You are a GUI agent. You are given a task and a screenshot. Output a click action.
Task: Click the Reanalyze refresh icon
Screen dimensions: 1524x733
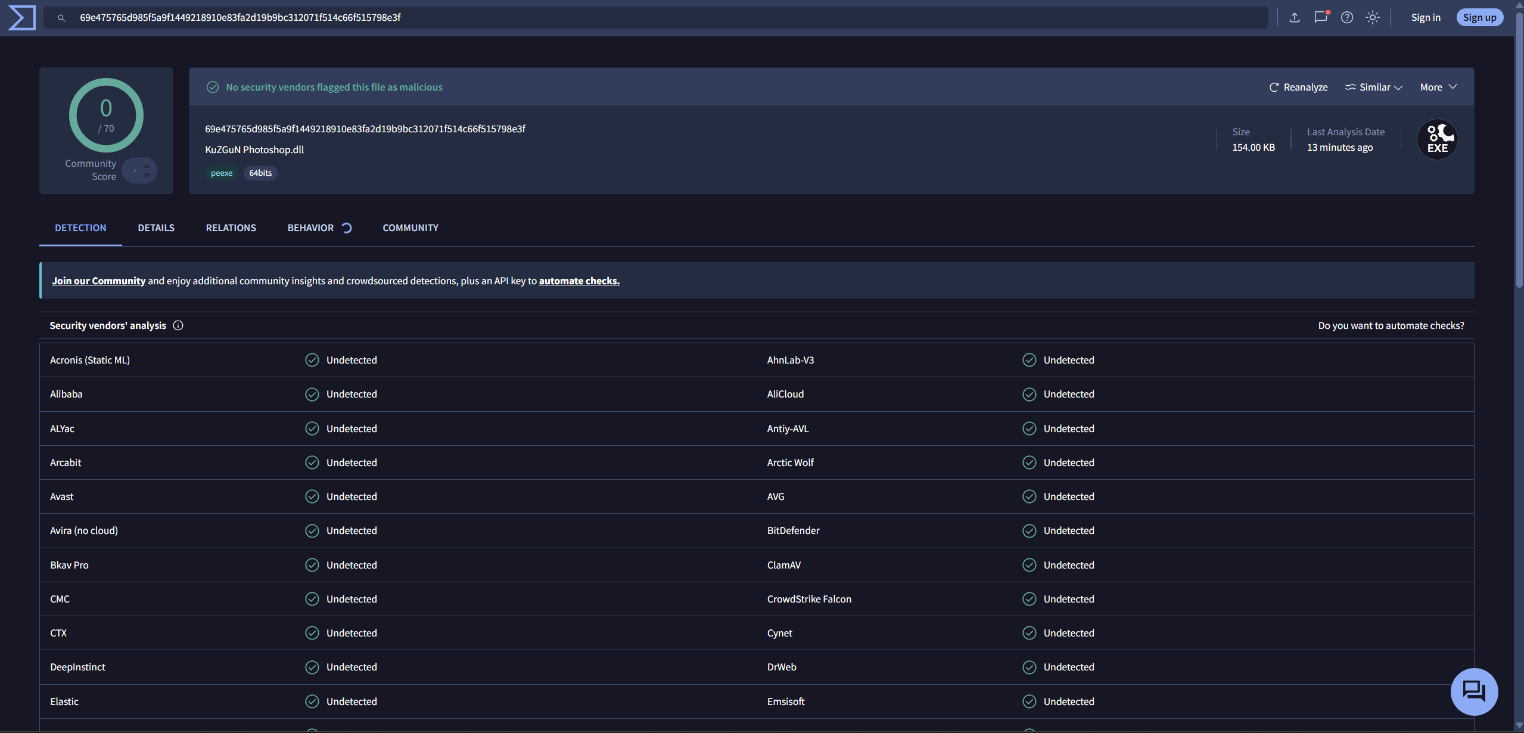coord(1274,87)
